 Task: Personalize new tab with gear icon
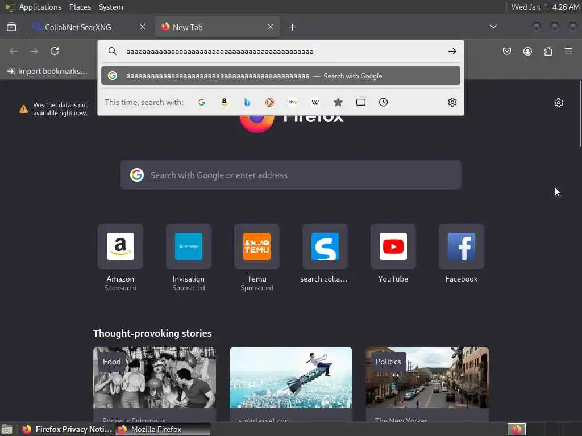(558, 103)
